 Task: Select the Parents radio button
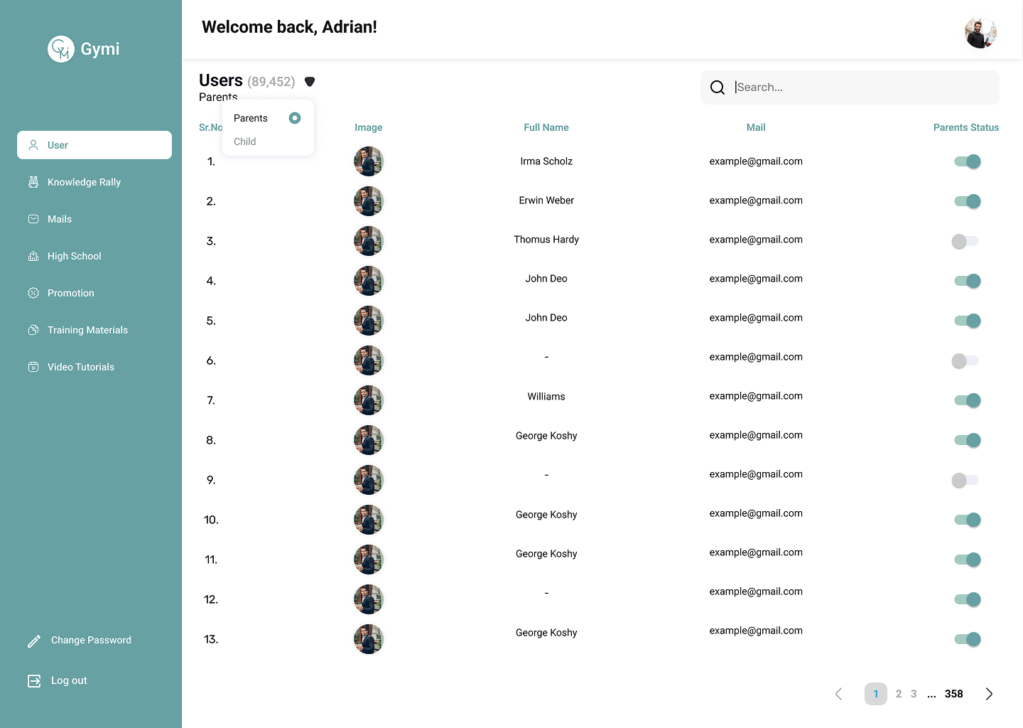coord(296,118)
